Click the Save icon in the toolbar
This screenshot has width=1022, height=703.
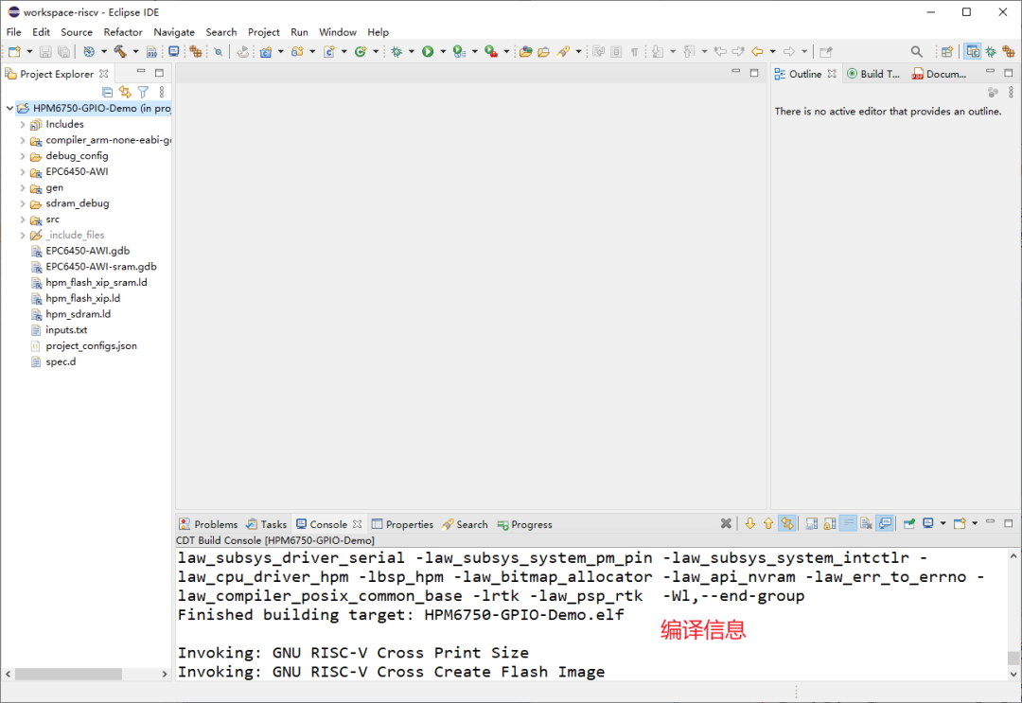point(44,52)
